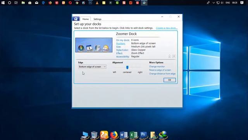Click the delete dock icon near Accessibility row
Viewport: 248px width, 140px height.
[174, 56]
